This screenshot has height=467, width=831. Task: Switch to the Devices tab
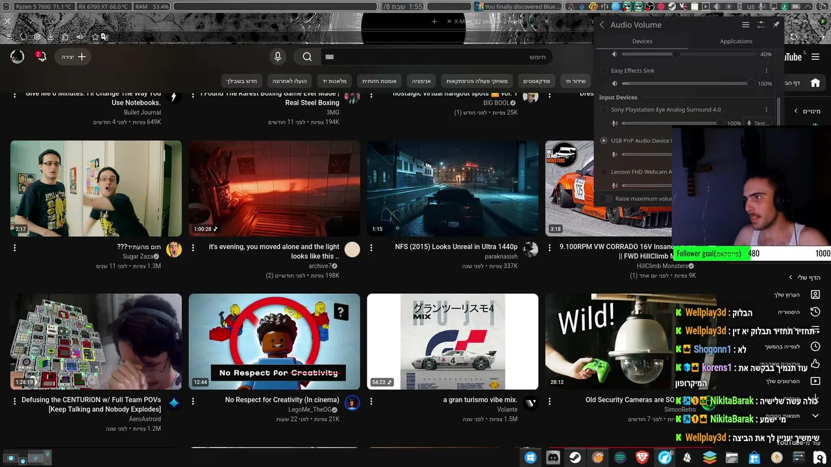[642, 41]
